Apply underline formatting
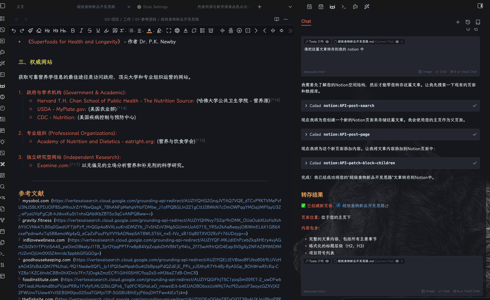Screen dimensions: 490x300 point(98,31)
